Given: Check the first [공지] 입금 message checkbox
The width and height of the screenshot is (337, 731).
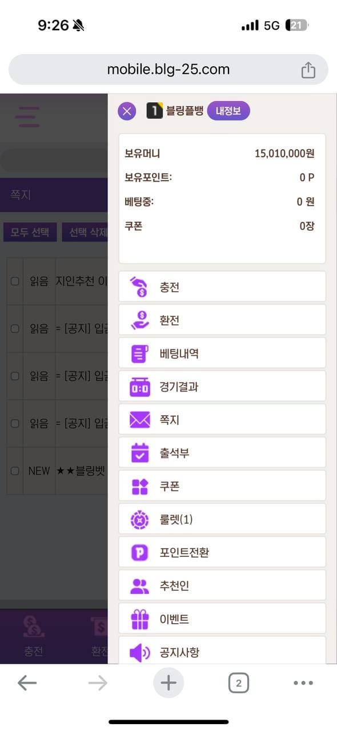Looking at the screenshot, I should pyautogui.click(x=15, y=328).
